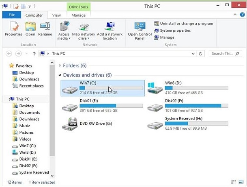
Task: Open Control Panel ribbon icon
Action: (x=140, y=26)
